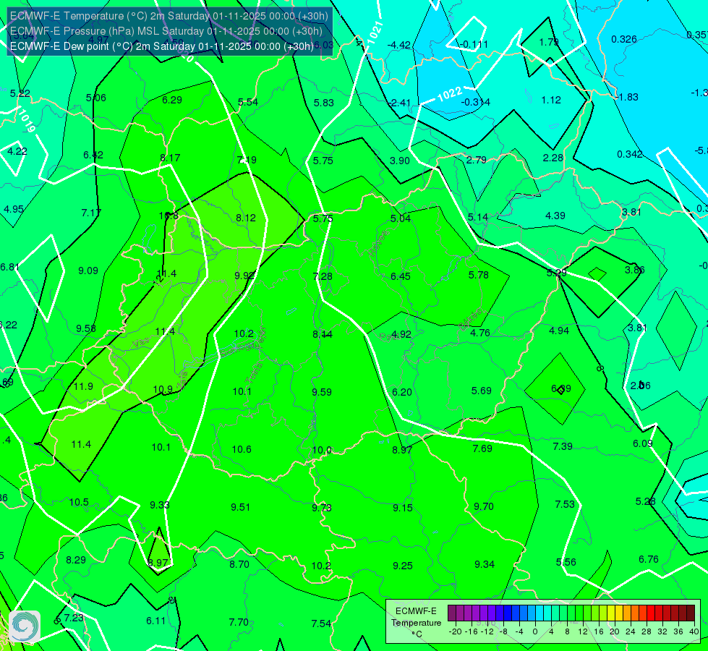The height and width of the screenshot is (651, 708).
Task: Click the 5.83 temperature value
Action: point(324,103)
